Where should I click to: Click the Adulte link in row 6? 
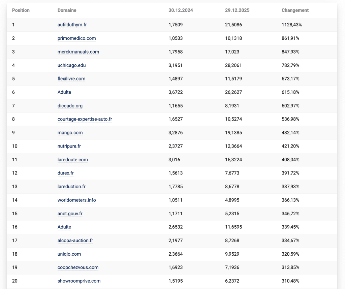click(x=64, y=92)
